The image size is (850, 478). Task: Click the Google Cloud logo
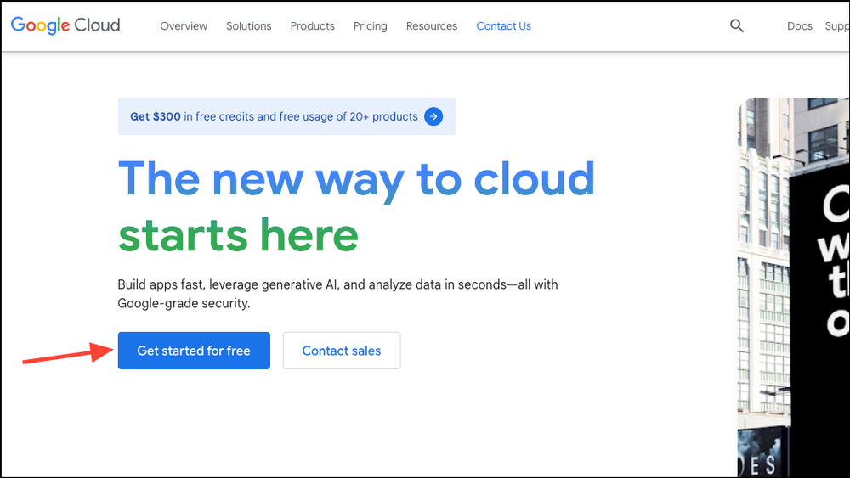coord(65,25)
